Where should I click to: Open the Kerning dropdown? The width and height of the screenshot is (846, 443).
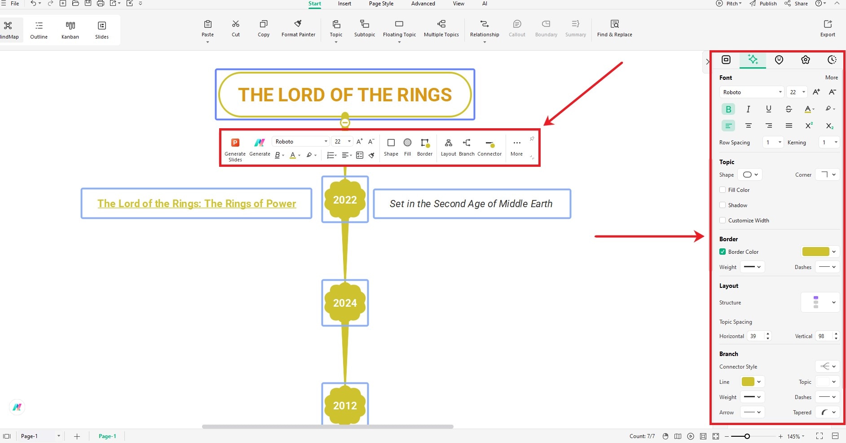(x=829, y=142)
